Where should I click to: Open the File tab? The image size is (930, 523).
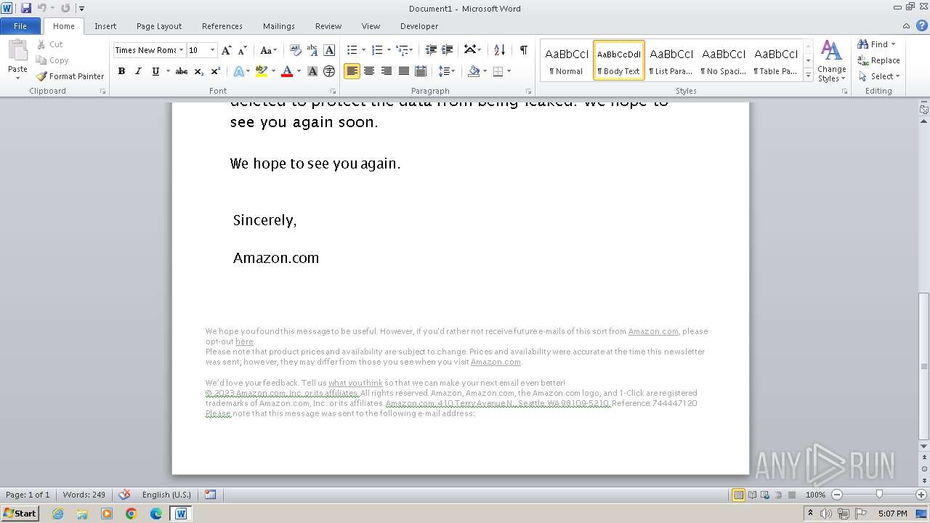coord(20,26)
